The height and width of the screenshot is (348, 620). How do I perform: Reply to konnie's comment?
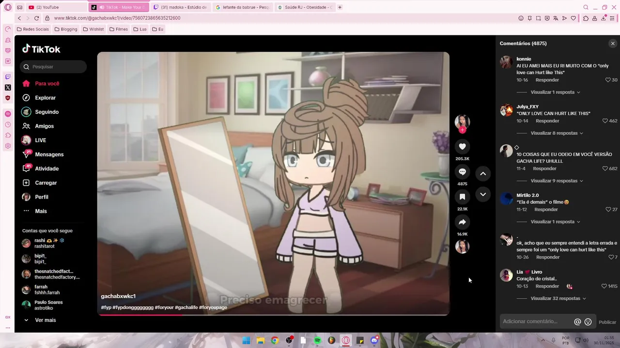pos(547,80)
